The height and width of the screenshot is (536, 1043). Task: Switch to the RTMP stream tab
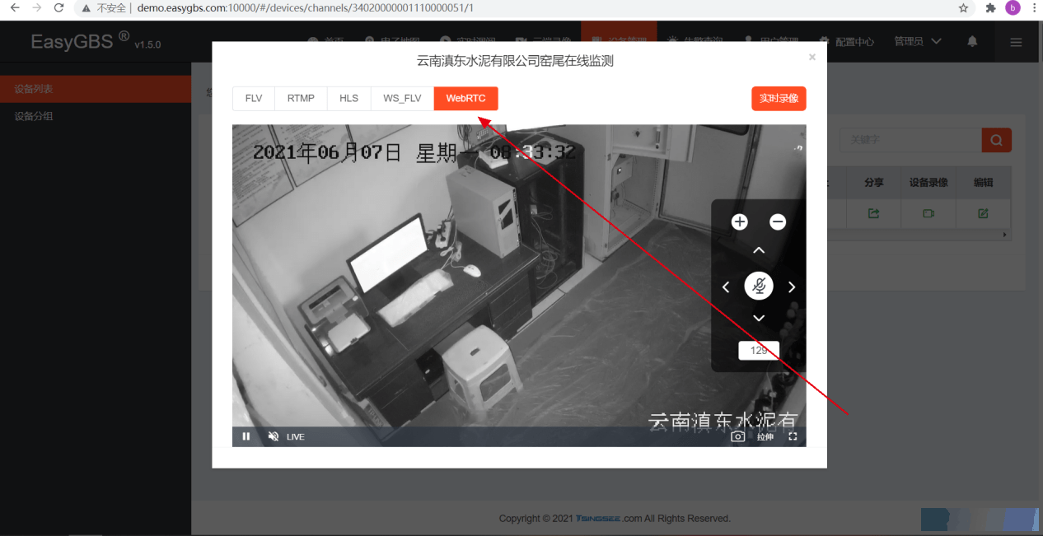point(301,99)
